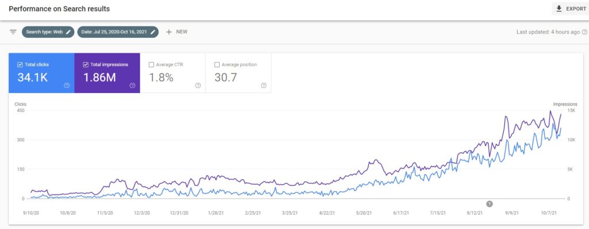Toggle the Total impressions checkbox
This screenshot has width=589, height=229.
85,64
